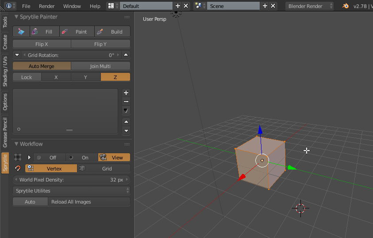Rotate grid using the down-arrow button
Viewport: 373px width, 238px height.
point(17,55)
